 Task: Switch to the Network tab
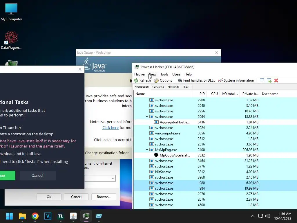(173, 87)
